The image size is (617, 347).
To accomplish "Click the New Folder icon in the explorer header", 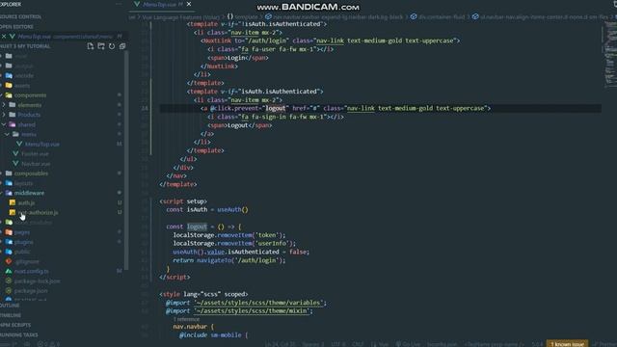I will [x=101, y=46].
